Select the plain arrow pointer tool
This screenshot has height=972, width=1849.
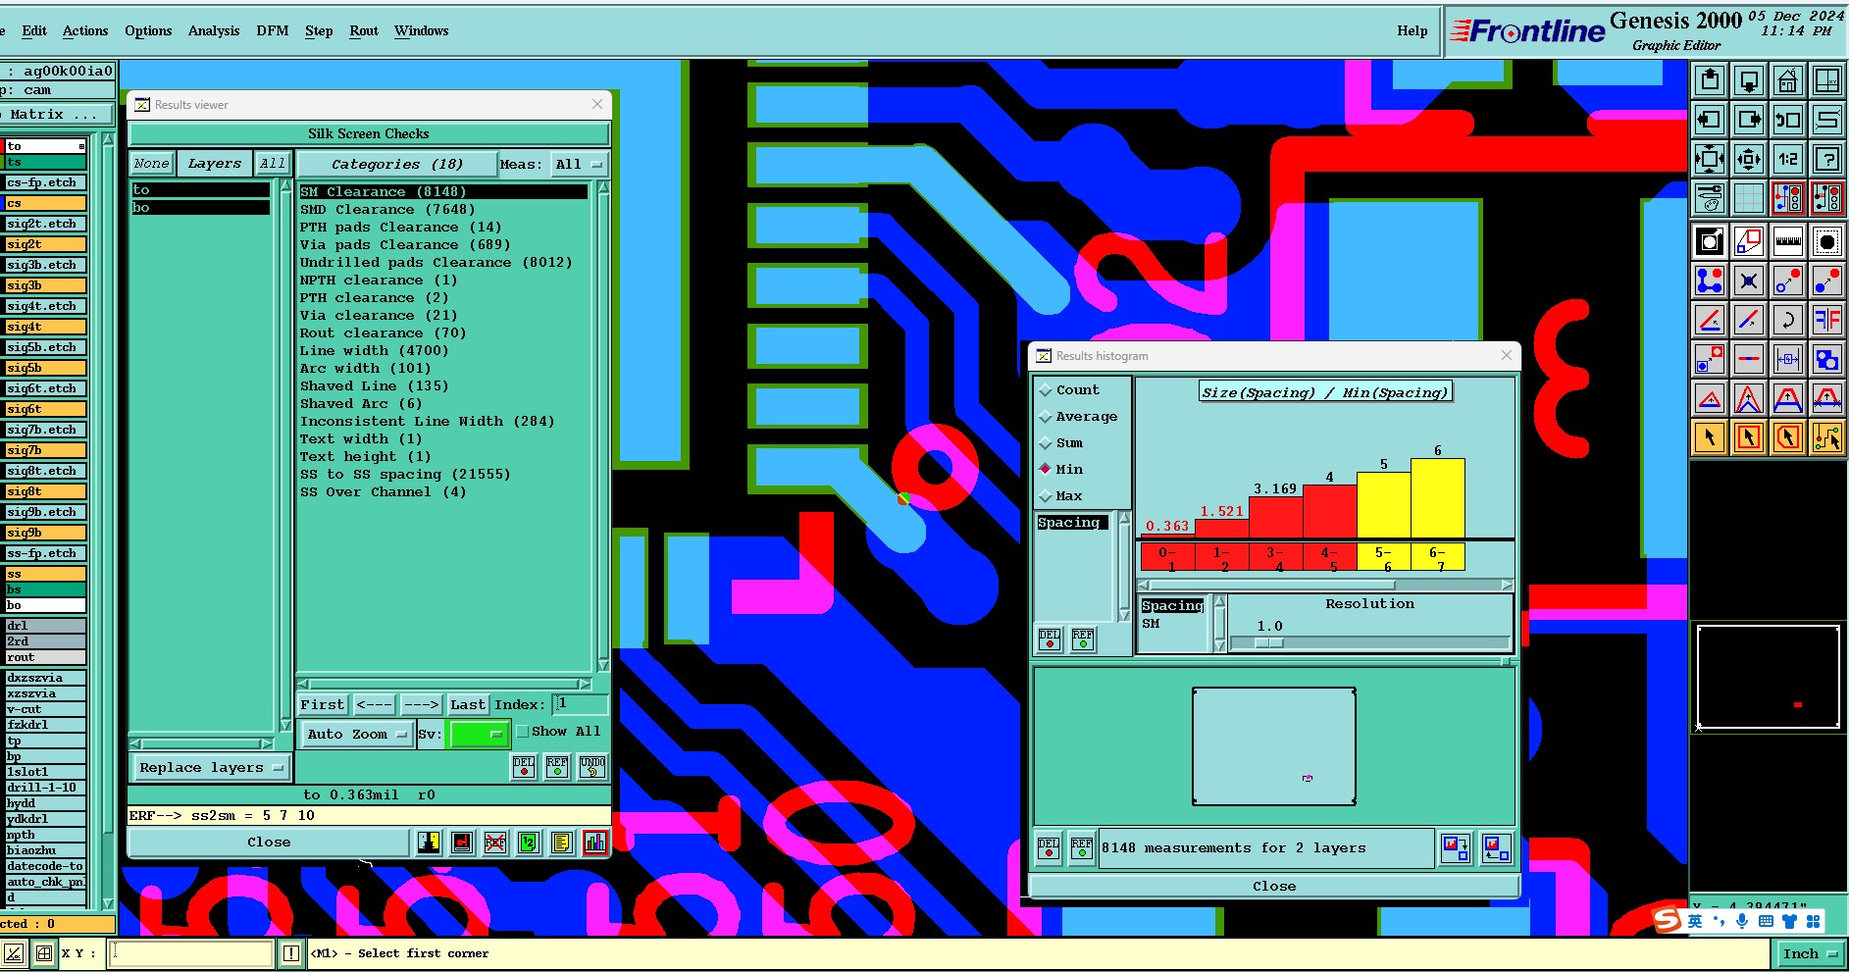1710,437
